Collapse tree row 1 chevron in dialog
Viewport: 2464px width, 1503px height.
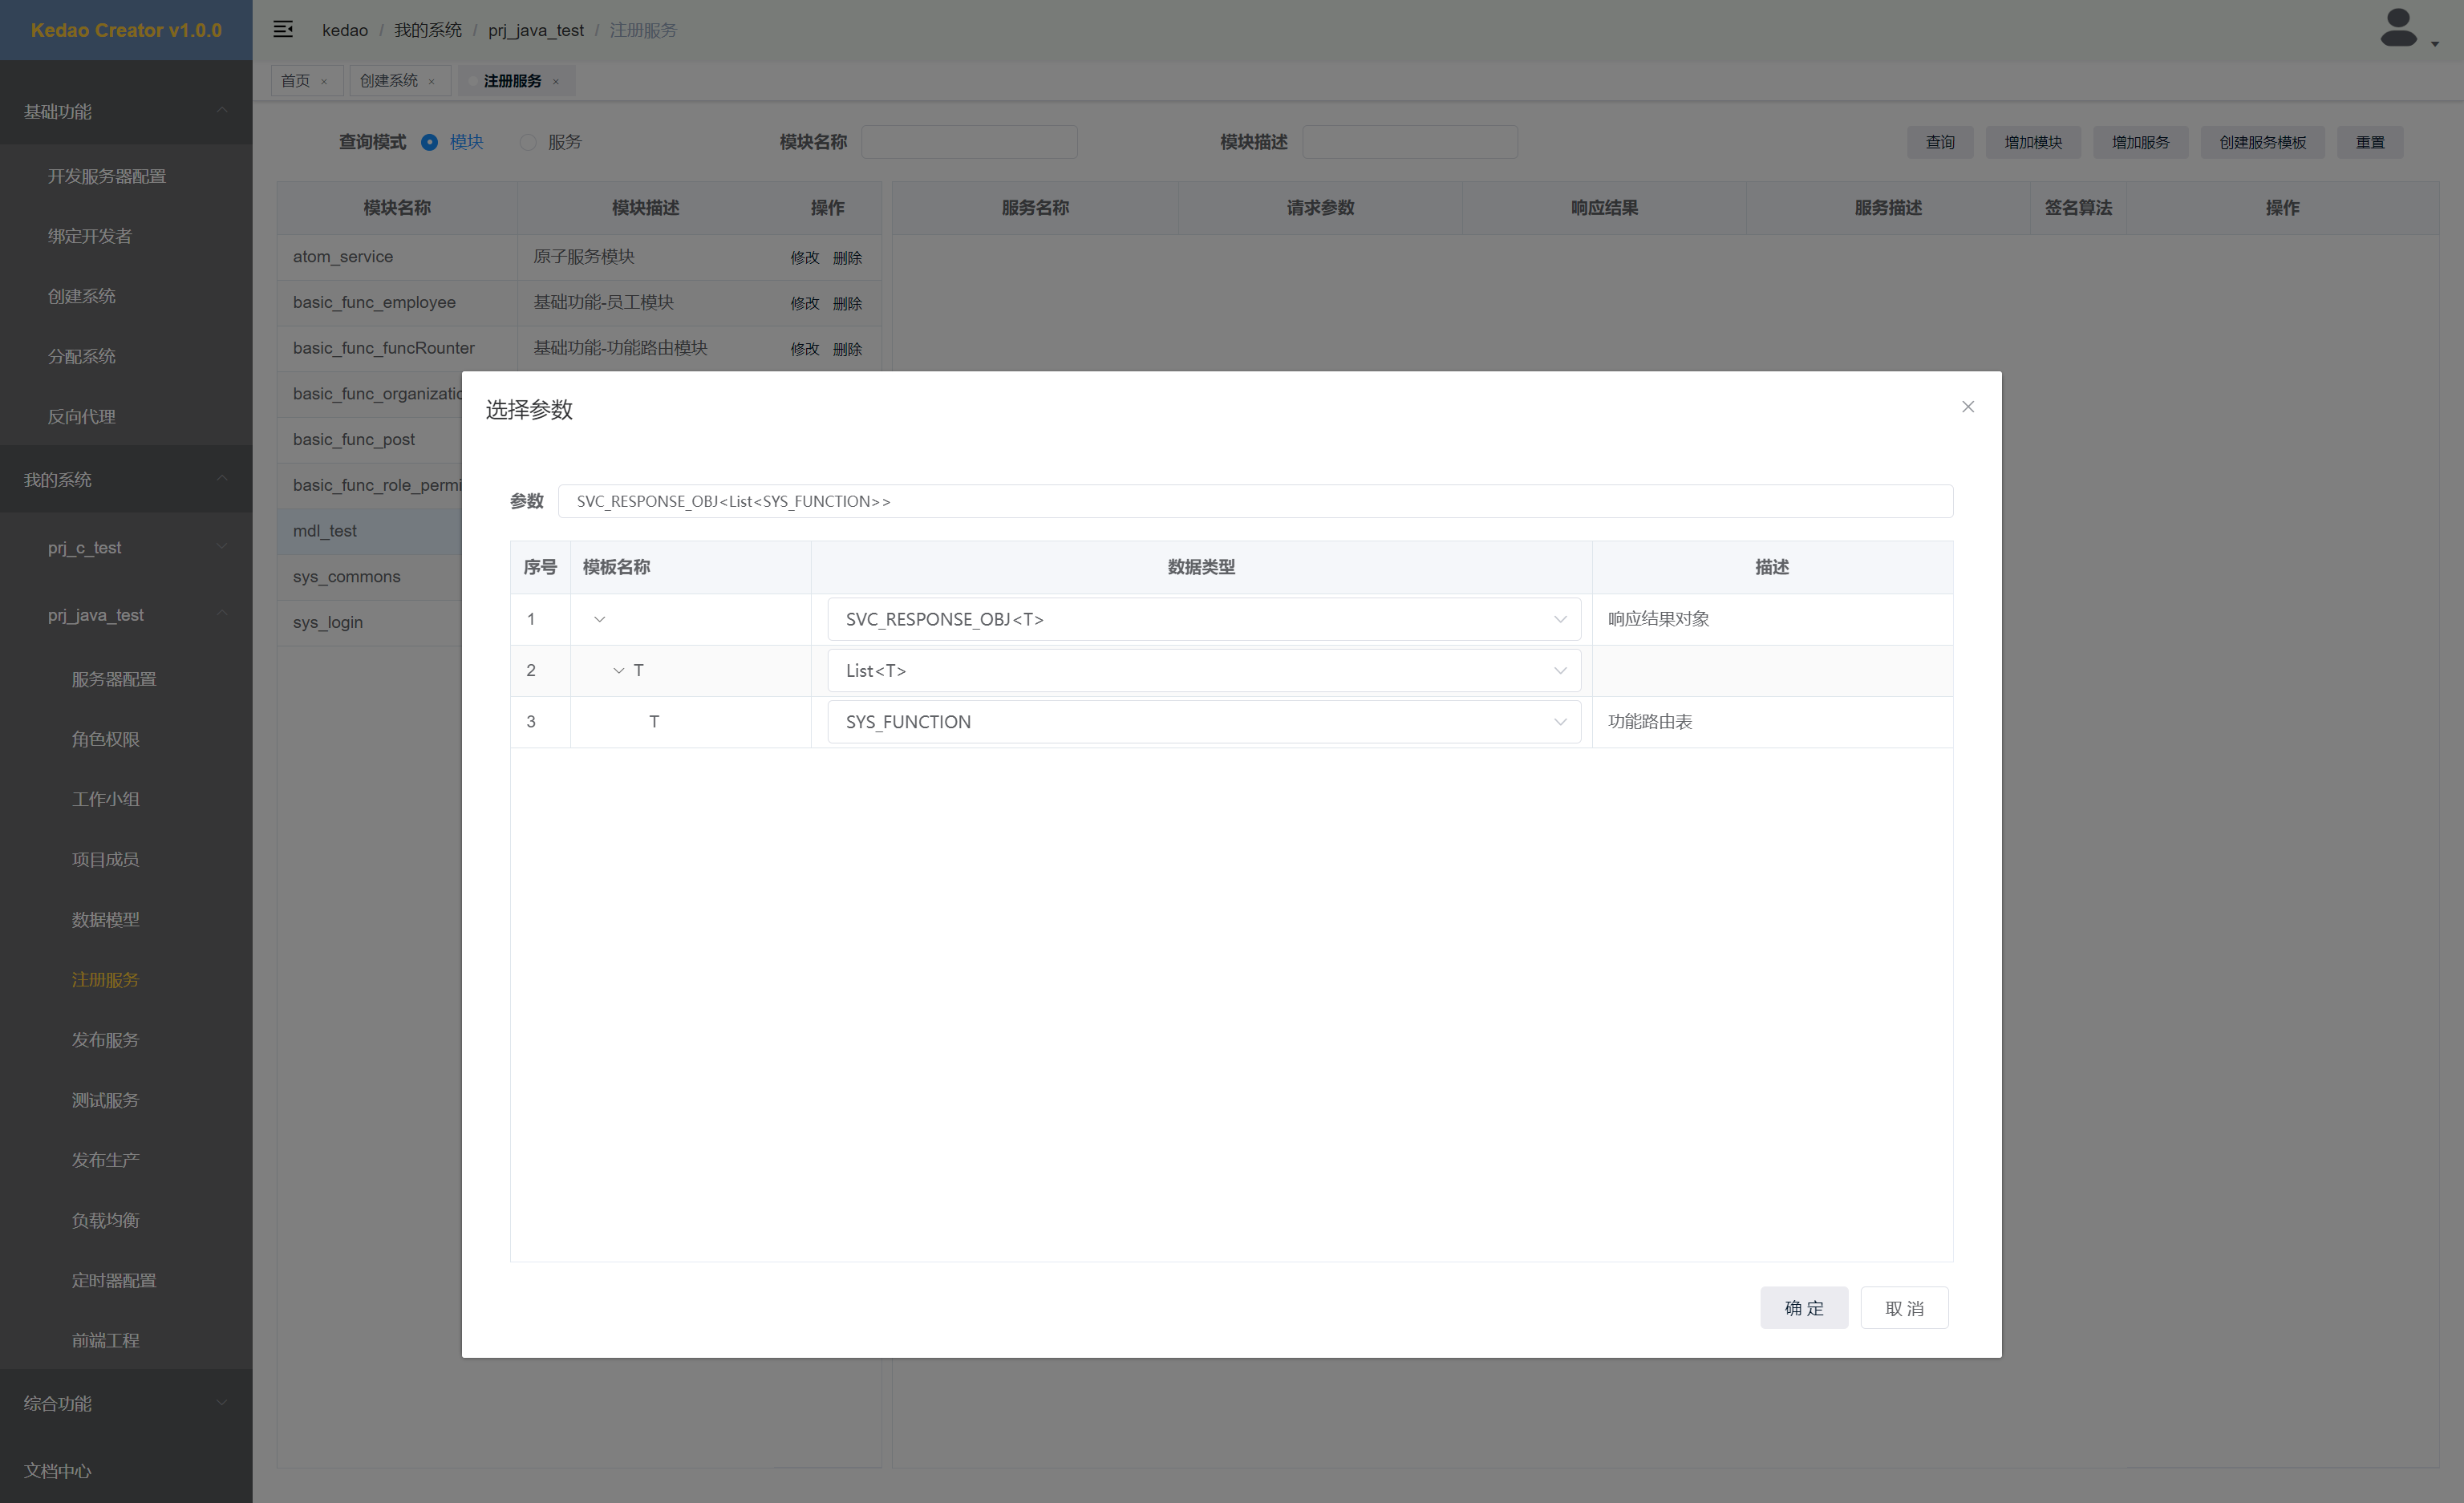tap(600, 619)
